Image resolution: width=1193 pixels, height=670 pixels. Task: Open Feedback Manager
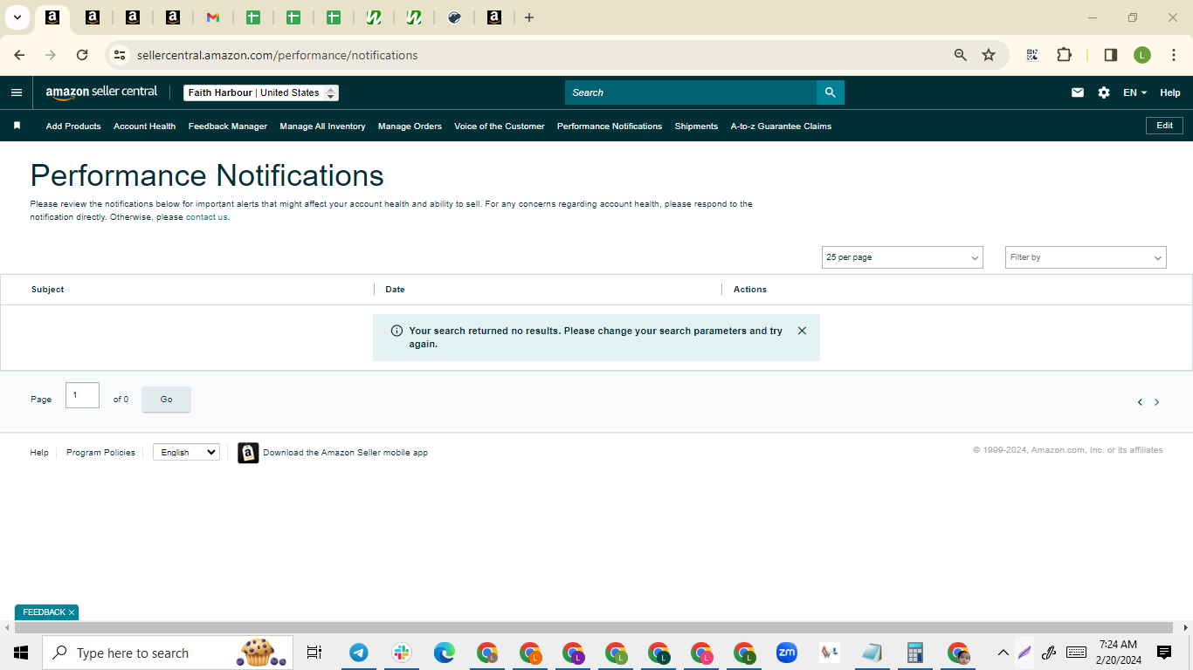[x=228, y=126]
